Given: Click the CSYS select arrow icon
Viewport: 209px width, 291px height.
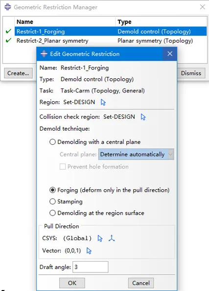Looking at the screenshot, I should pos(100,238).
